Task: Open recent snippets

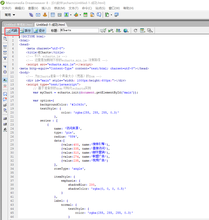Action: coord(5,111)
